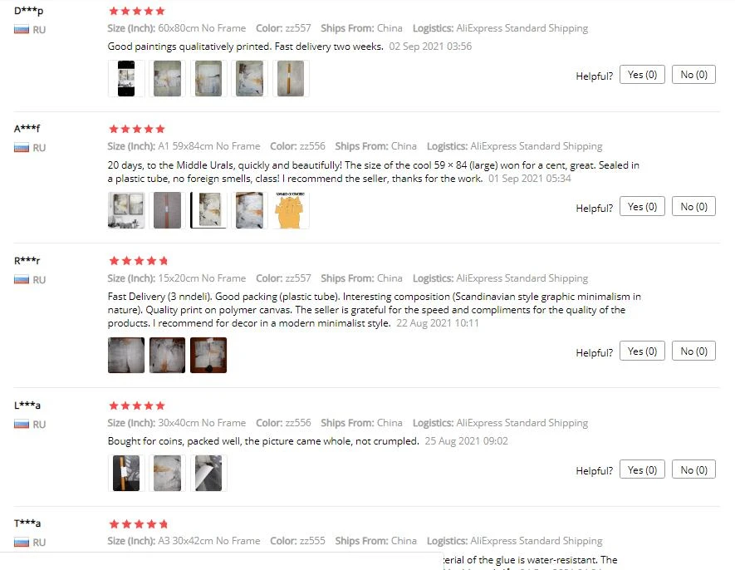Click No beside R***r's review
The image size is (735, 570).
click(x=693, y=351)
